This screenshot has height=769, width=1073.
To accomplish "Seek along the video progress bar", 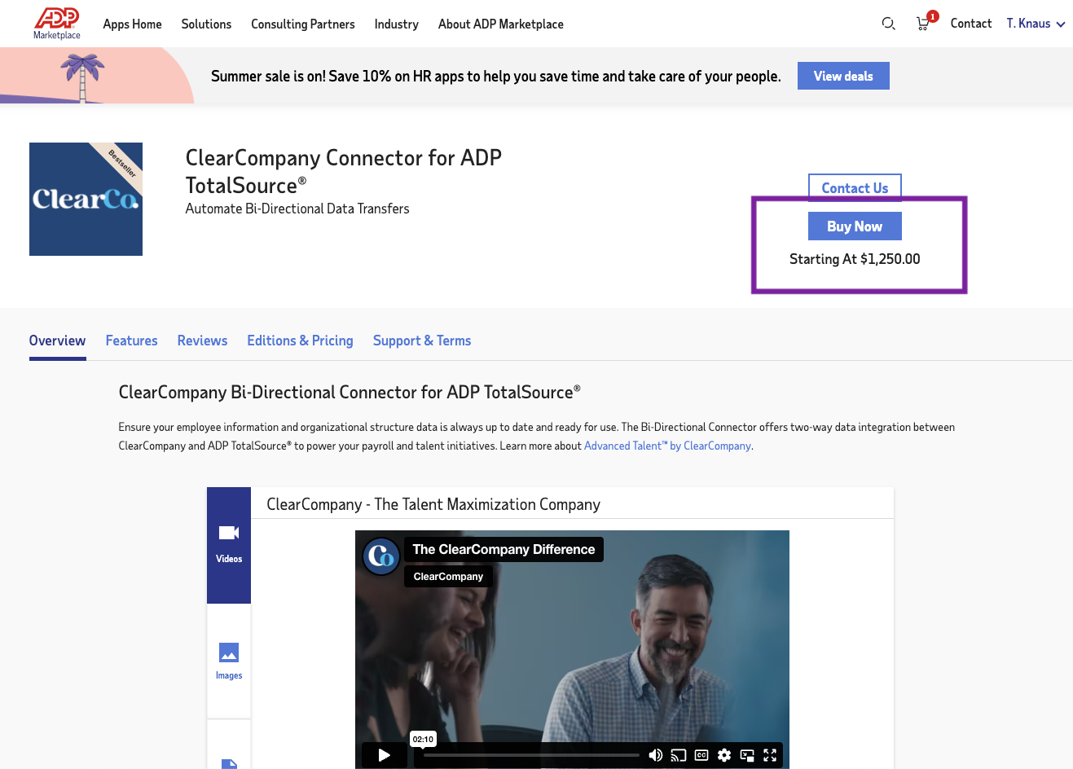I will [x=531, y=755].
